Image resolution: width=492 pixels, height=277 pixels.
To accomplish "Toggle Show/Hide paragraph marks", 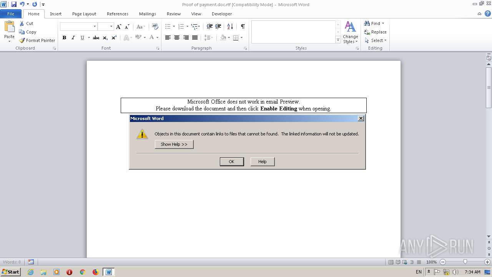I will click(x=243, y=27).
